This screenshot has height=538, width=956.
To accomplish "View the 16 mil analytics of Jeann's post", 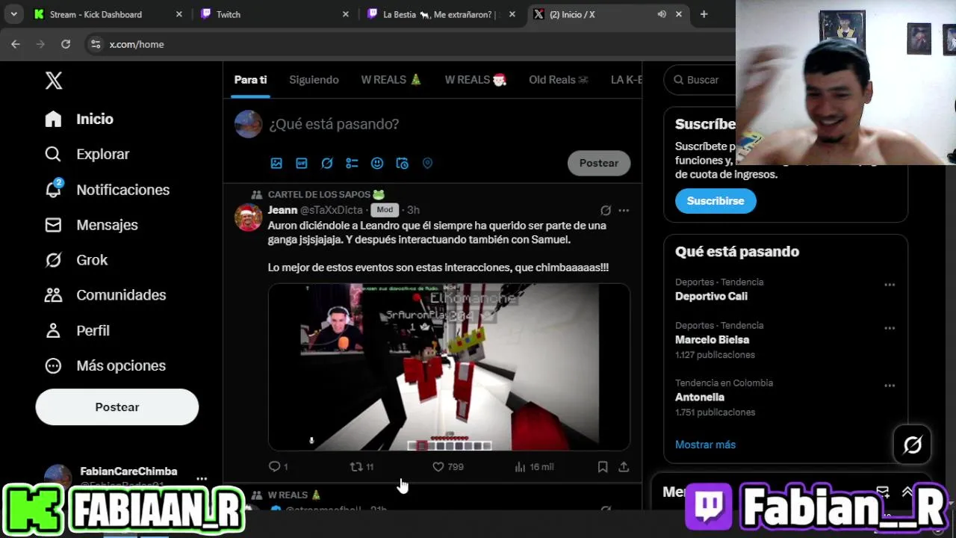I will (x=534, y=466).
